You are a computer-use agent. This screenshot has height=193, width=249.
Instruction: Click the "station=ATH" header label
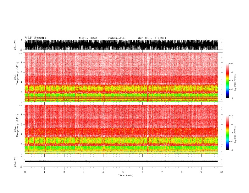click(117, 38)
